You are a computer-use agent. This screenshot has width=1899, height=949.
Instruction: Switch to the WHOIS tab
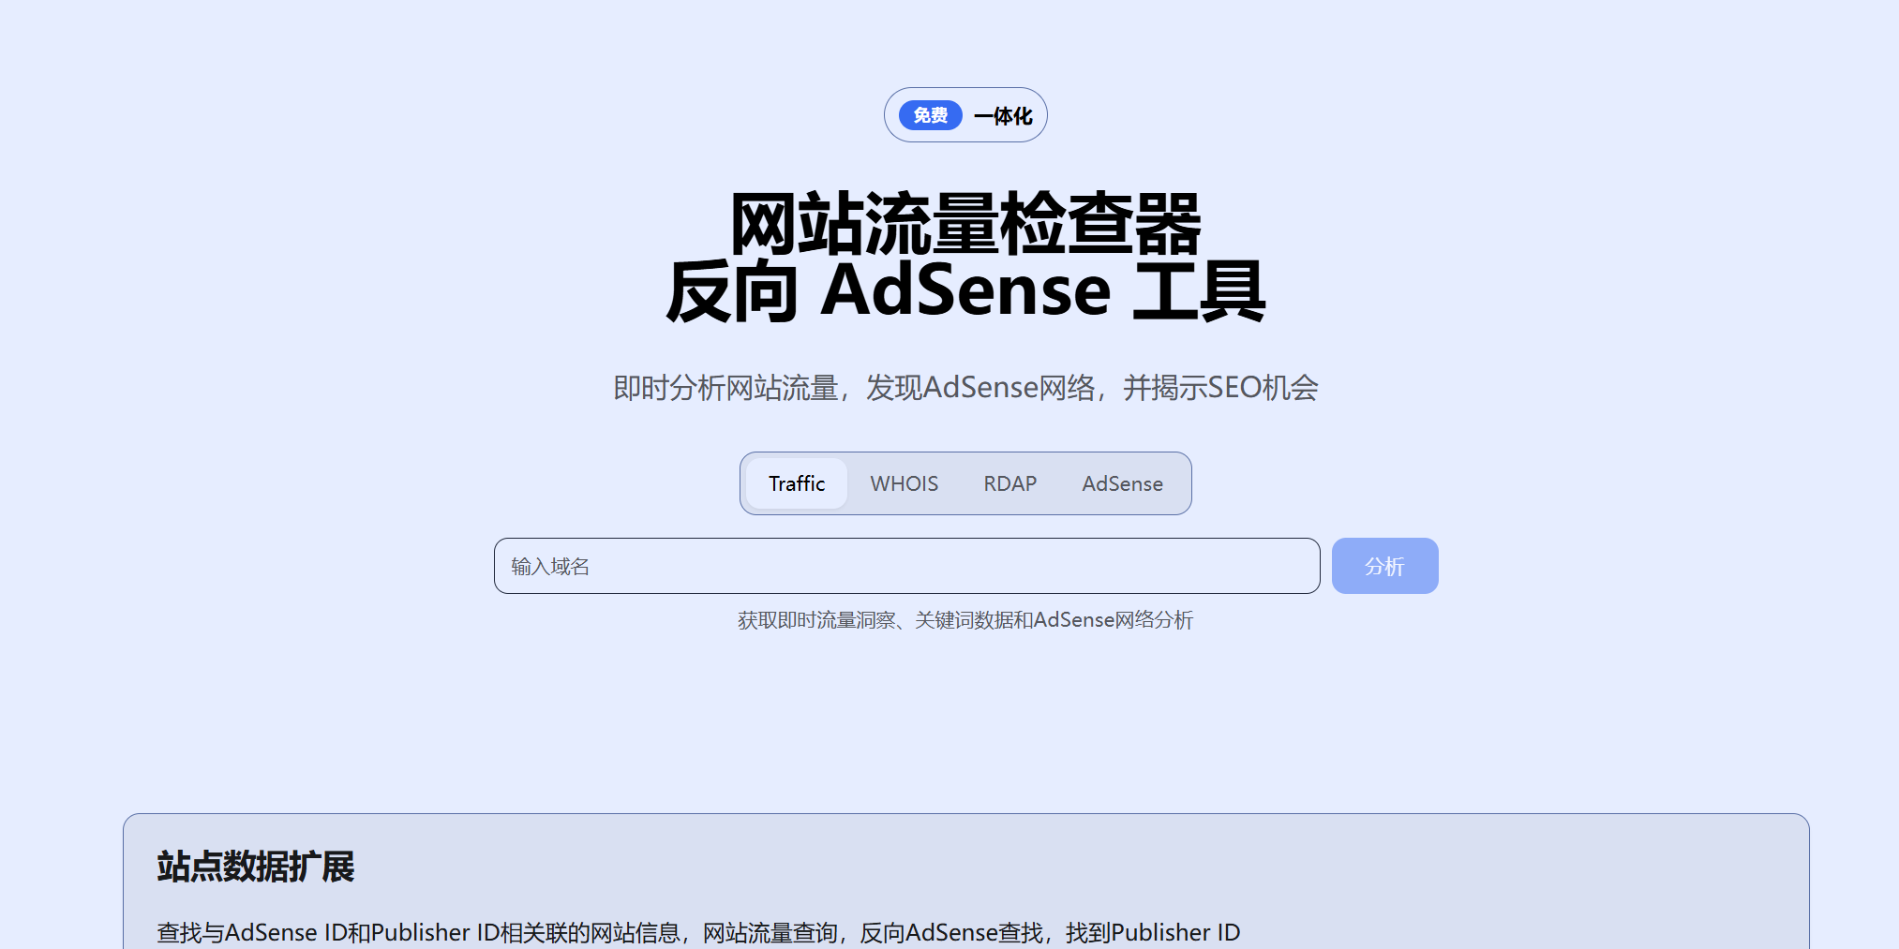point(904,483)
